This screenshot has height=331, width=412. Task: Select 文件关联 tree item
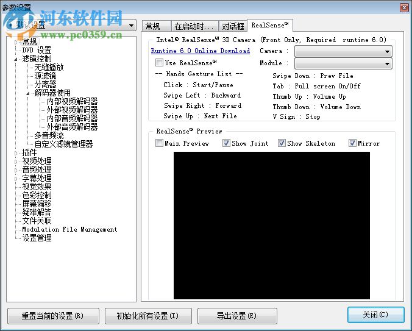tap(37, 221)
